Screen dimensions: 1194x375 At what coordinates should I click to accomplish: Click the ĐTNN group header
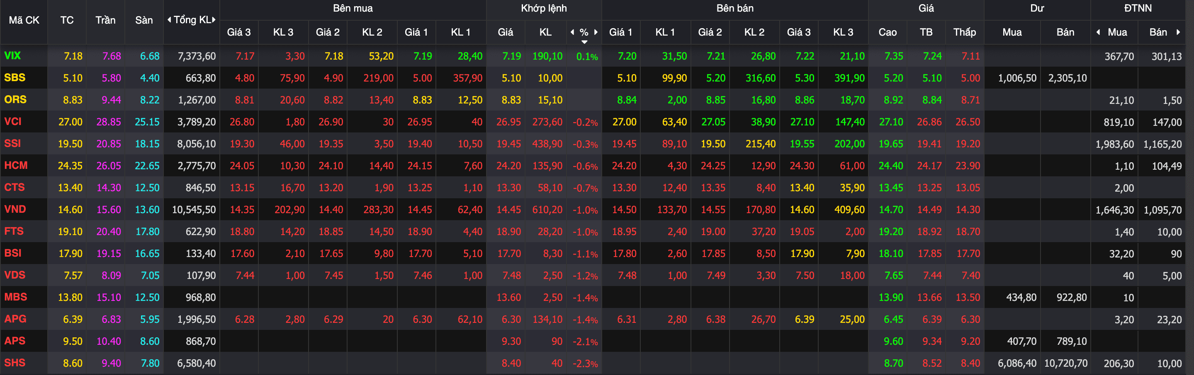pos(1138,8)
